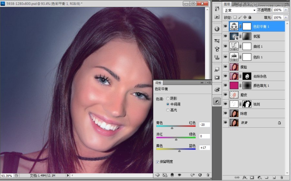Switch to the 图层 tab
This screenshot has width=291, height=181.
coord(227,4)
